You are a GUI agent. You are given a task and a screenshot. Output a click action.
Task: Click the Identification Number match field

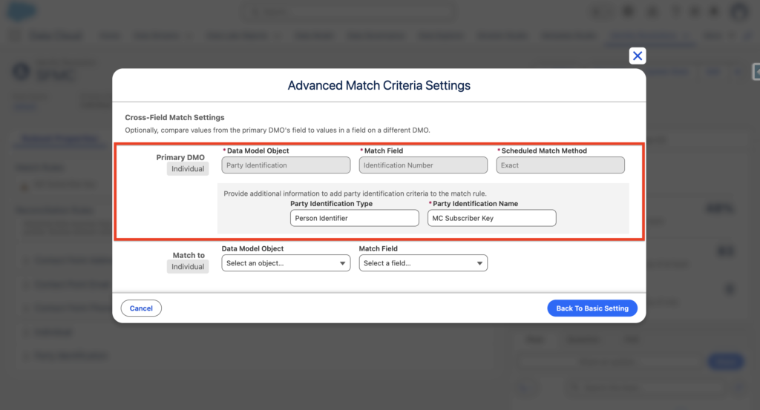point(423,165)
